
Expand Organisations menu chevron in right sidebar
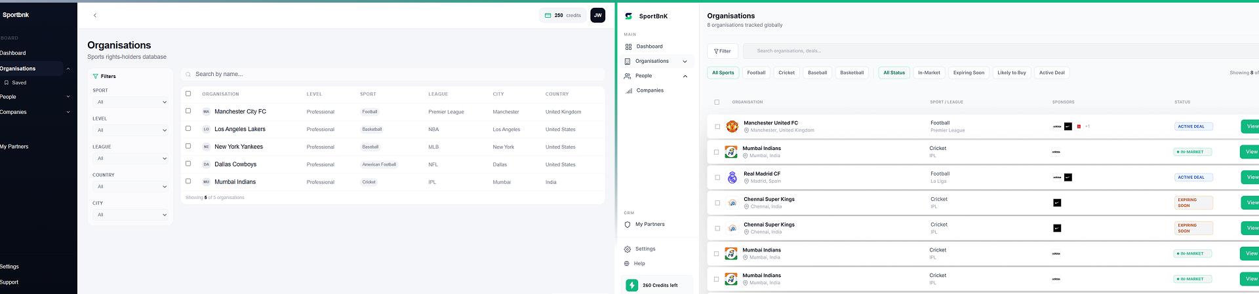685,62
